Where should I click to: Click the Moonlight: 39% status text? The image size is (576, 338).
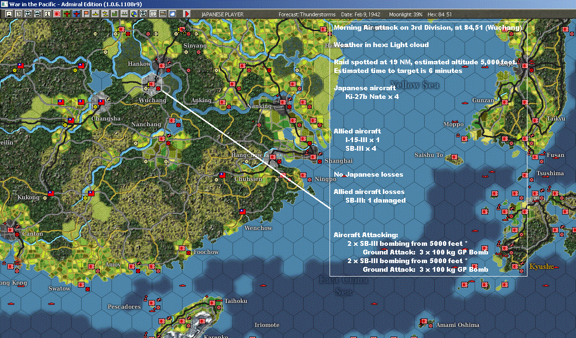tap(406, 14)
